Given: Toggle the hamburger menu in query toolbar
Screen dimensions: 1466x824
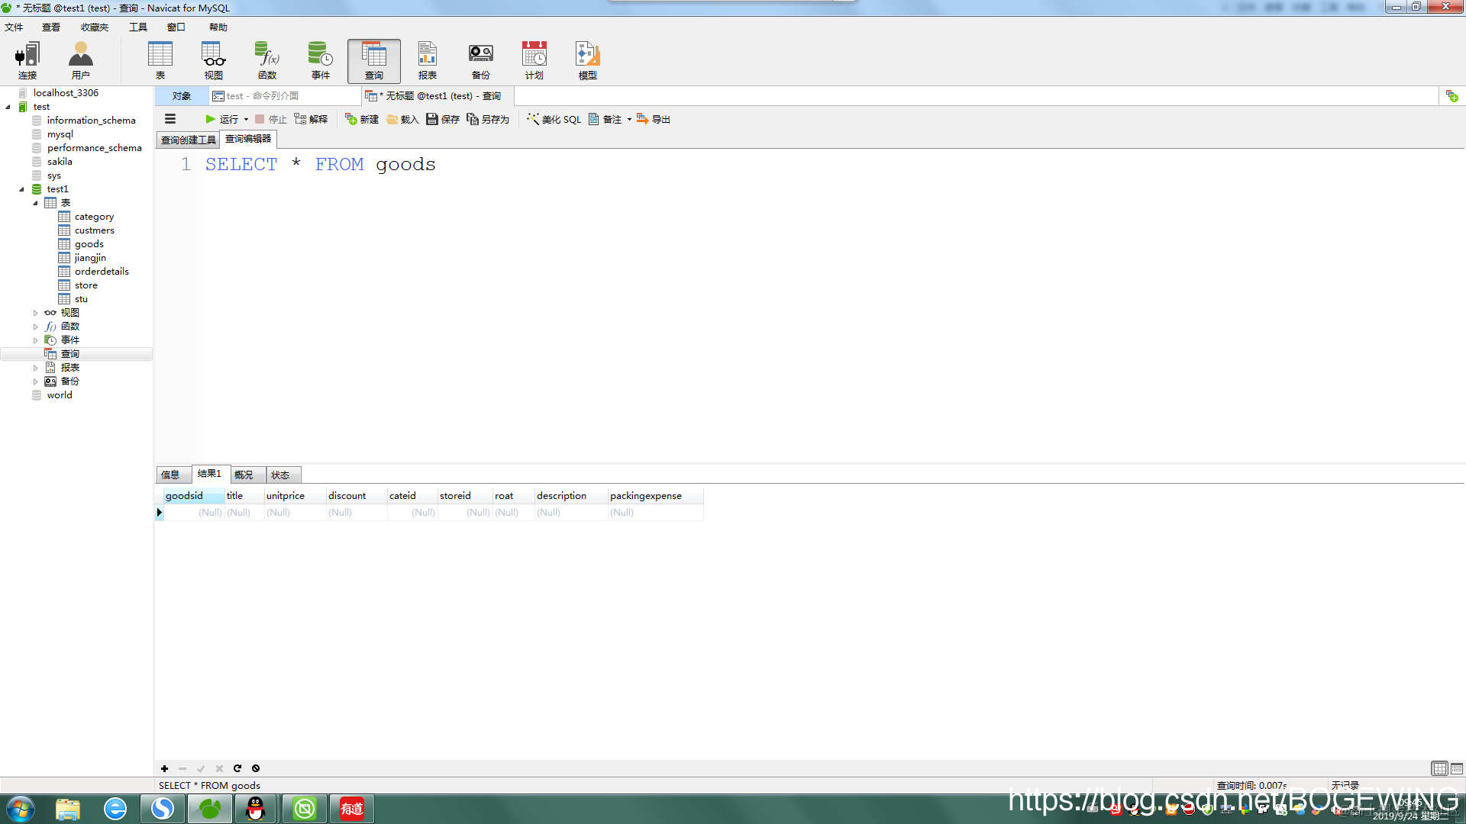Looking at the screenshot, I should point(170,119).
